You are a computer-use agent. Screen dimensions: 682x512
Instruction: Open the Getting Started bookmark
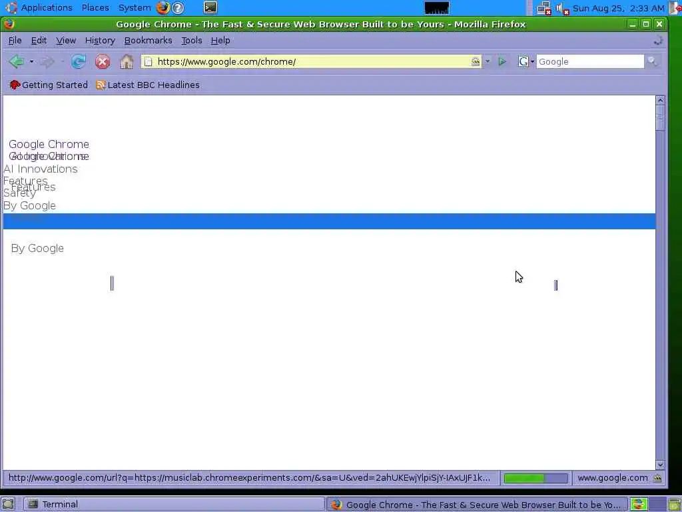tap(48, 85)
